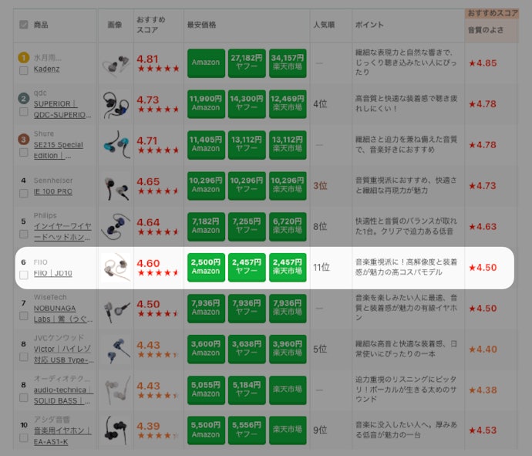532x456 pixels.
Task: Check the Sennheiser IE 100 PRO checkbox
Action: coord(24,194)
